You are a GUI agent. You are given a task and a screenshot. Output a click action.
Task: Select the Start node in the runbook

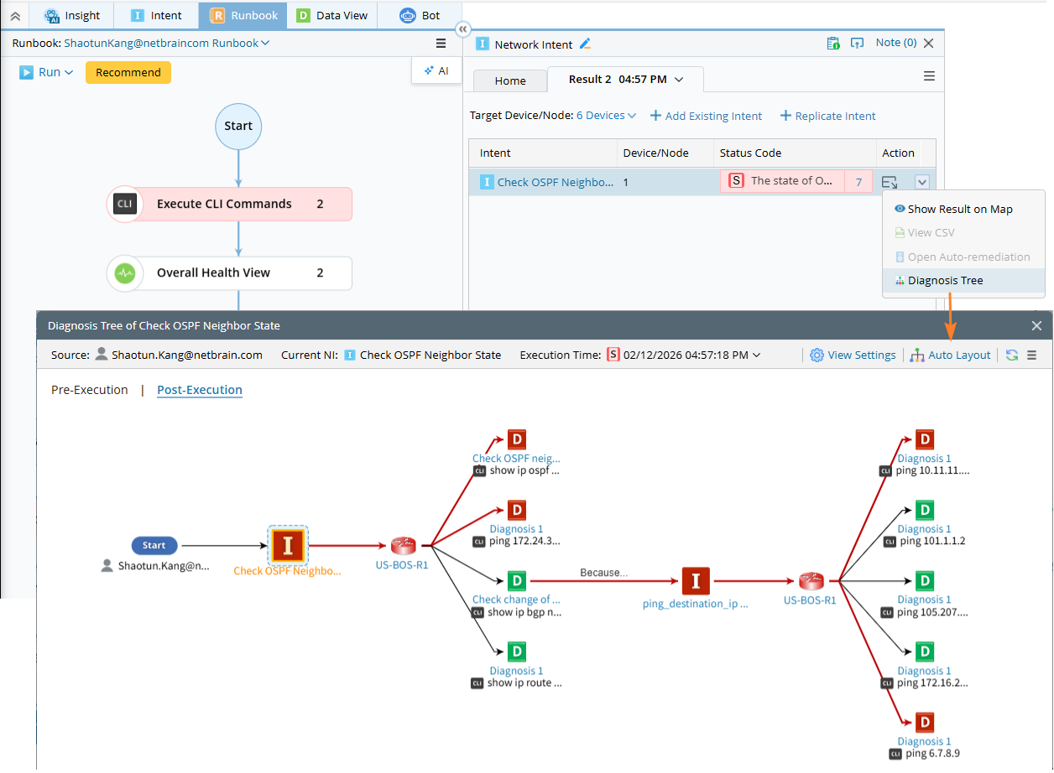tap(238, 126)
